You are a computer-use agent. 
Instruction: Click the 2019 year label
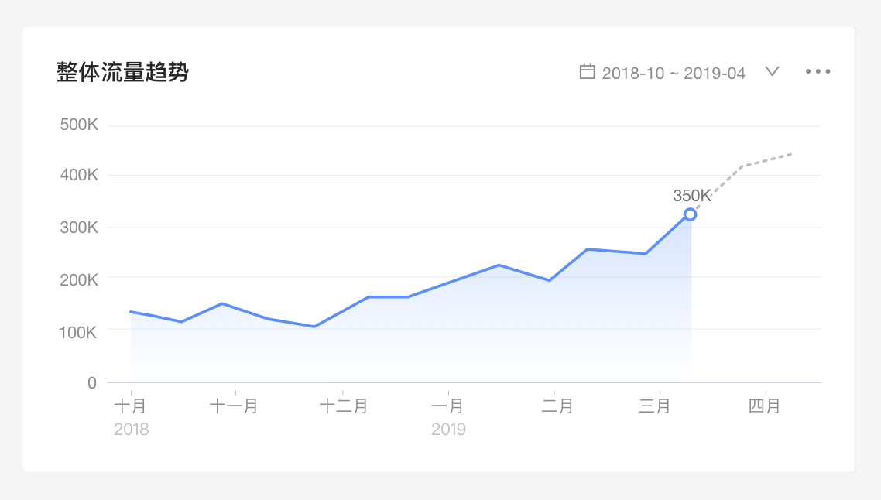(x=448, y=430)
